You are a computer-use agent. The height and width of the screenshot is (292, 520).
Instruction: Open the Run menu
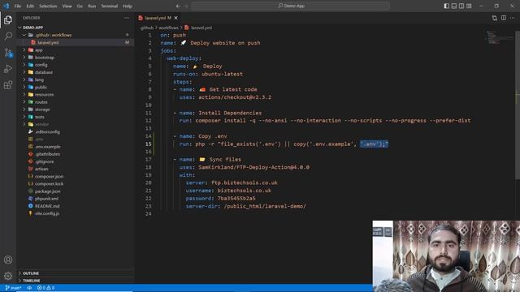tap(92, 6)
